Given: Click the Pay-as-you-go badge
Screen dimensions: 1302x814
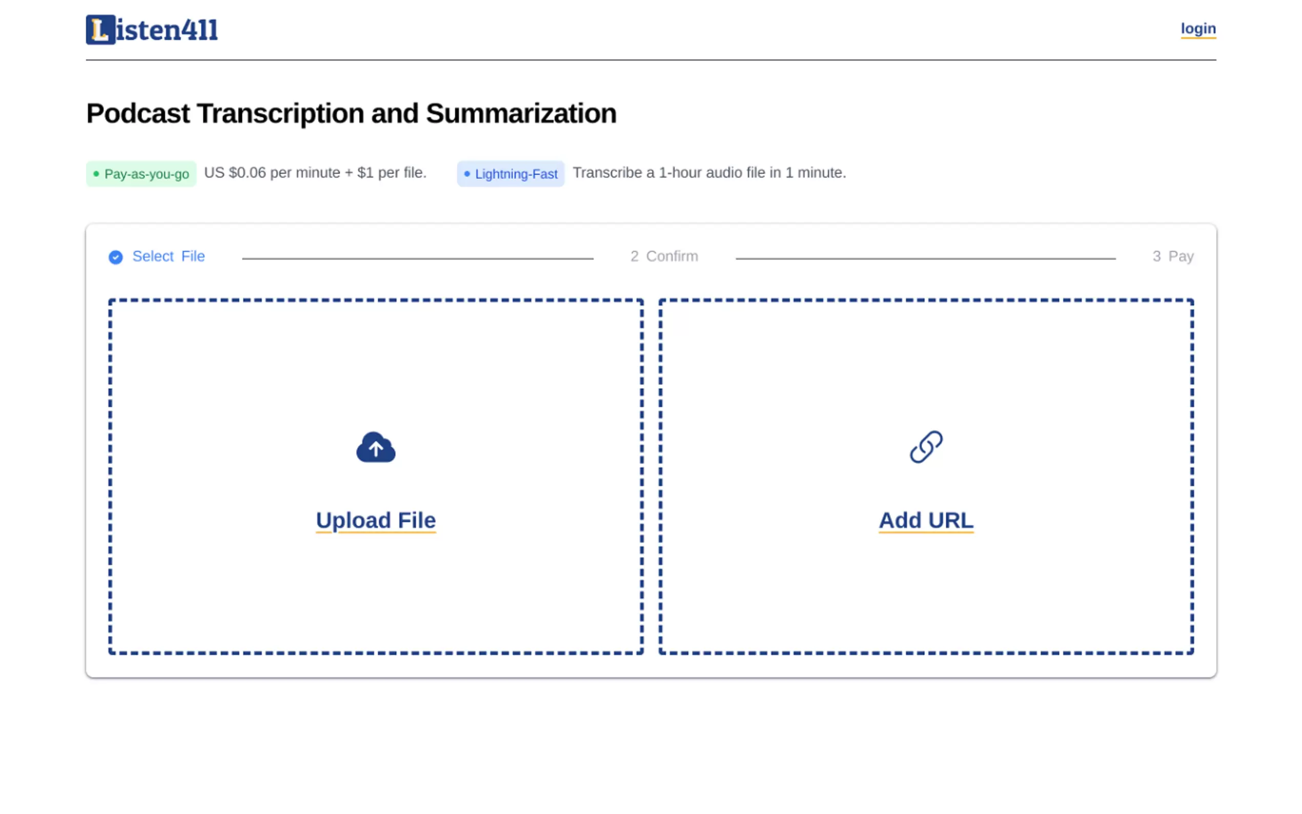Looking at the screenshot, I should 141,173.
